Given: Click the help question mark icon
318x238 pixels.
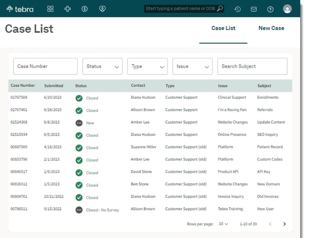Looking at the screenshot, I should tap(270, 9).
